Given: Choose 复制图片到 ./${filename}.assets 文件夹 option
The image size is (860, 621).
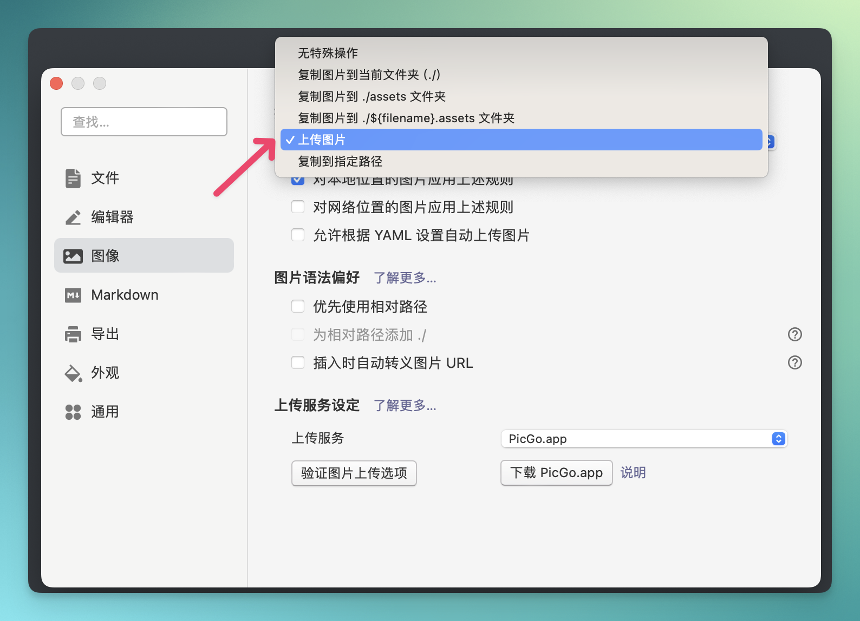Looking at the screenshot, I should click(x=522, y=118).
